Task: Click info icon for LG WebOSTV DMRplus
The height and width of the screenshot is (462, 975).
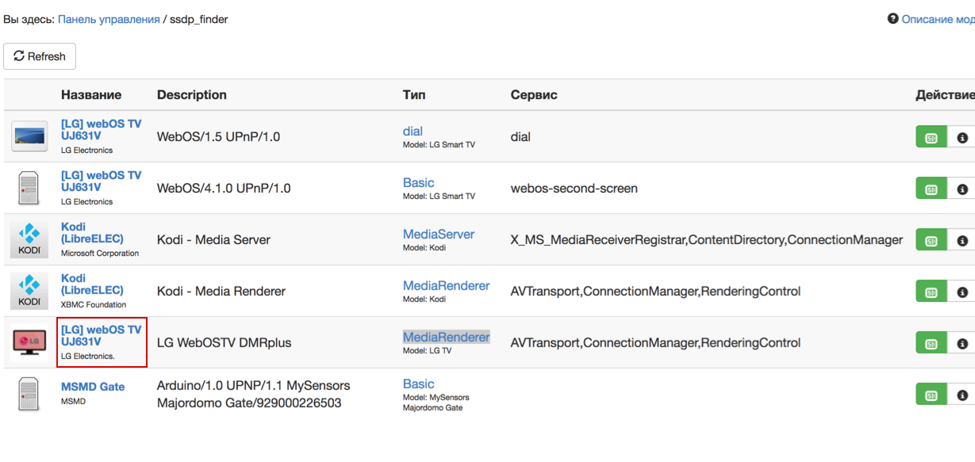Action: click(962, 344)
